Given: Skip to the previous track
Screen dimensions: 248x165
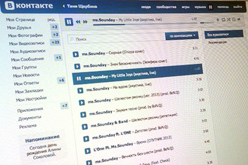Looking at the screenshot, I should point(78,22).
